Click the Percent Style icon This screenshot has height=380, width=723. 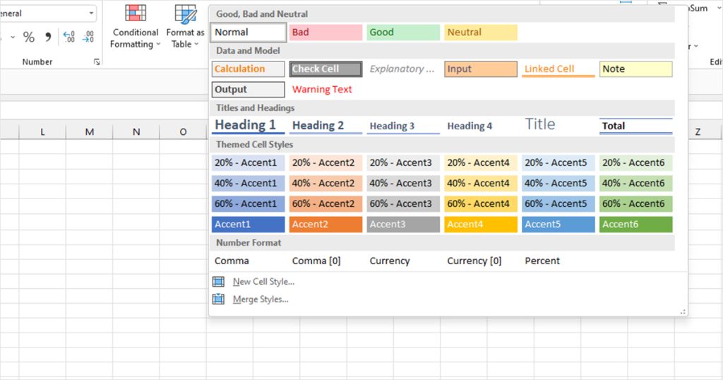click(x=29, y=37)
